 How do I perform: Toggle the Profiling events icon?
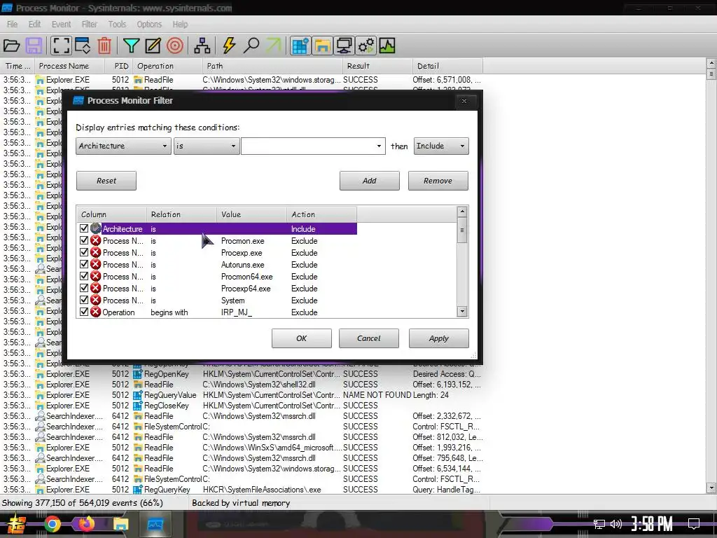coord(387,46)
